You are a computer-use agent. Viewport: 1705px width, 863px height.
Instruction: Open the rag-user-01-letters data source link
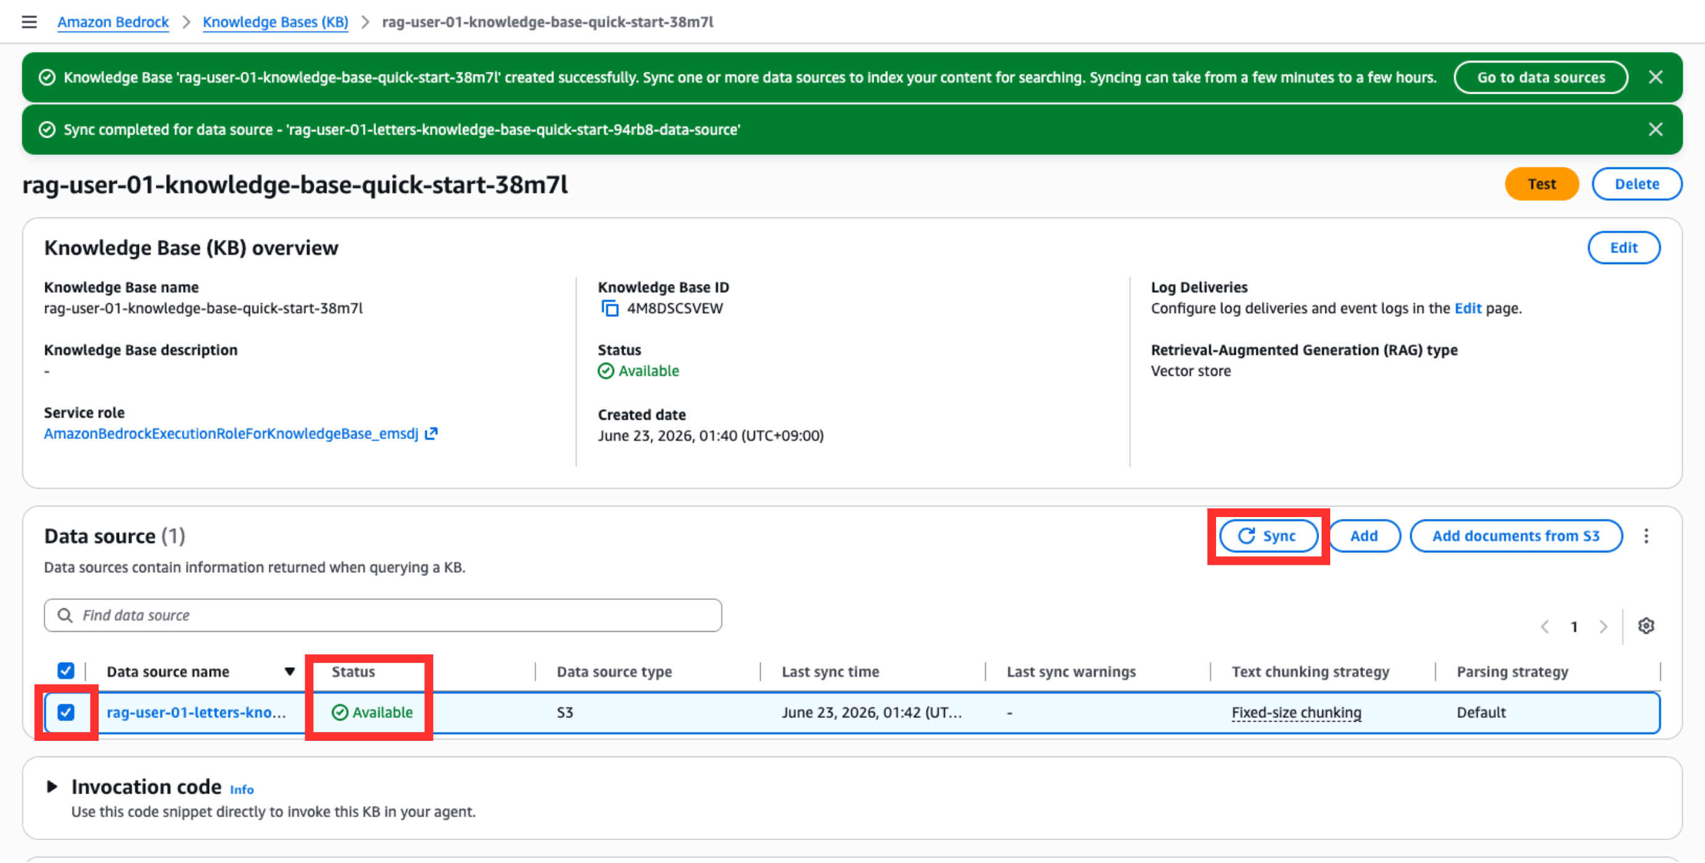[x=196, y=712]
